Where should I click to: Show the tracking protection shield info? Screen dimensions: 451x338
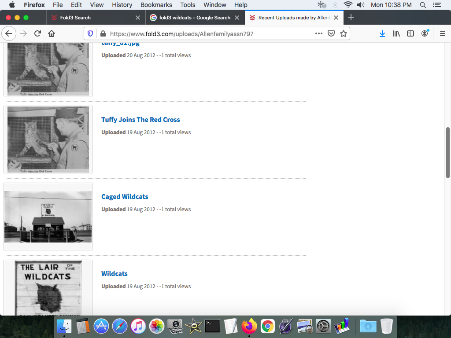point(90,33)
